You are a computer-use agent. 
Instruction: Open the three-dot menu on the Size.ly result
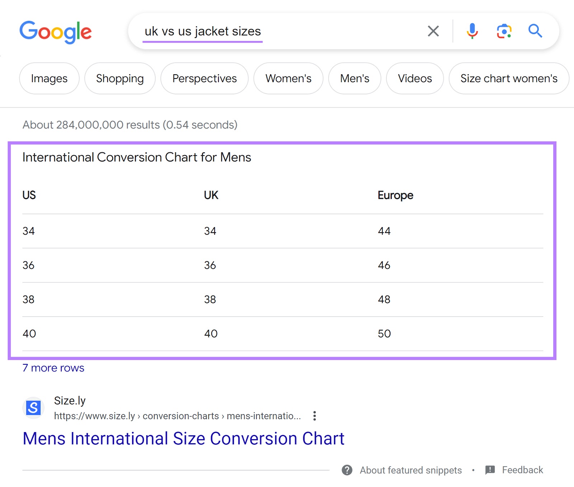pos(314,416)
